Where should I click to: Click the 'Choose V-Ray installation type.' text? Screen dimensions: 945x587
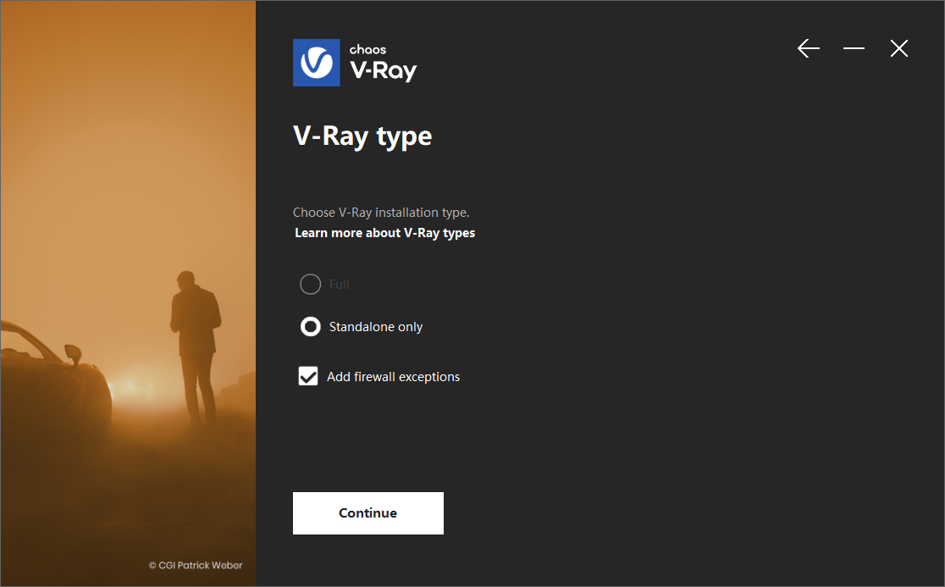point(381,212)
